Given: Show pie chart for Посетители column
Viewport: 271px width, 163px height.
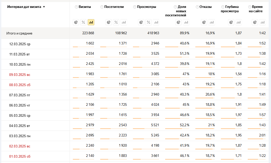Looking at the screenshot, I should 109,22.
